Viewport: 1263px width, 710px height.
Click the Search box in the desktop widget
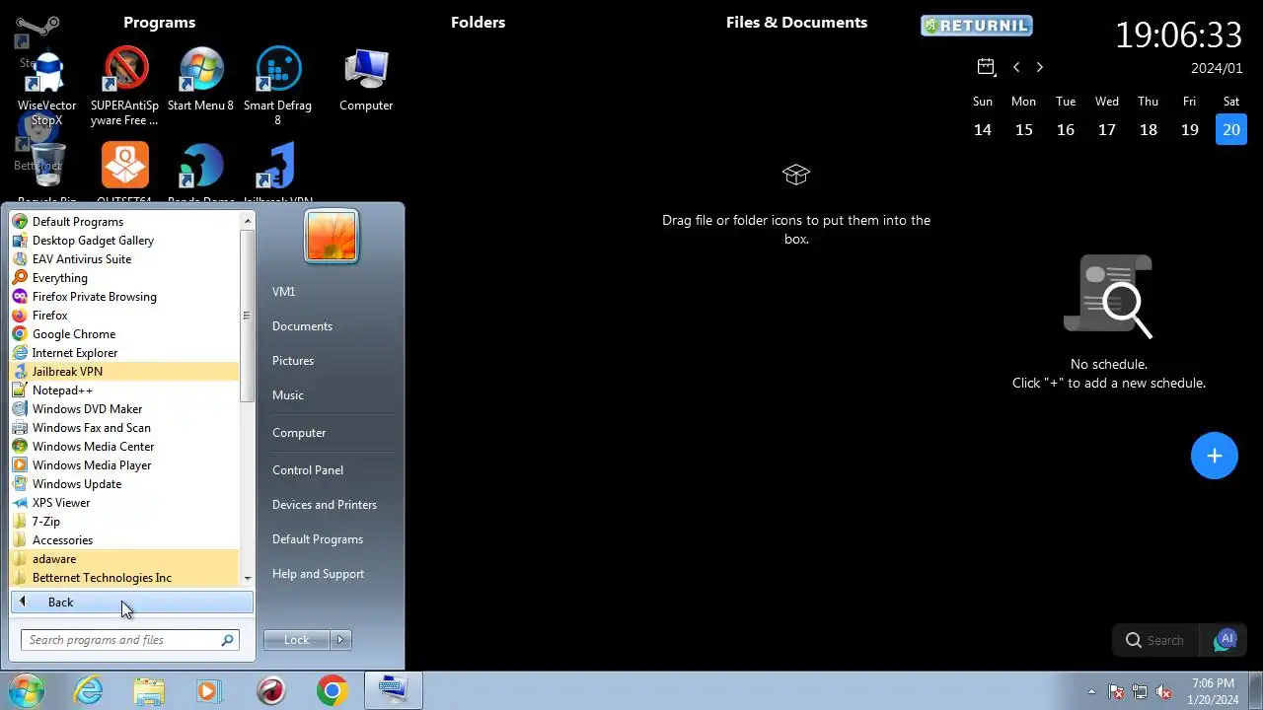(x=1156, y=640)
